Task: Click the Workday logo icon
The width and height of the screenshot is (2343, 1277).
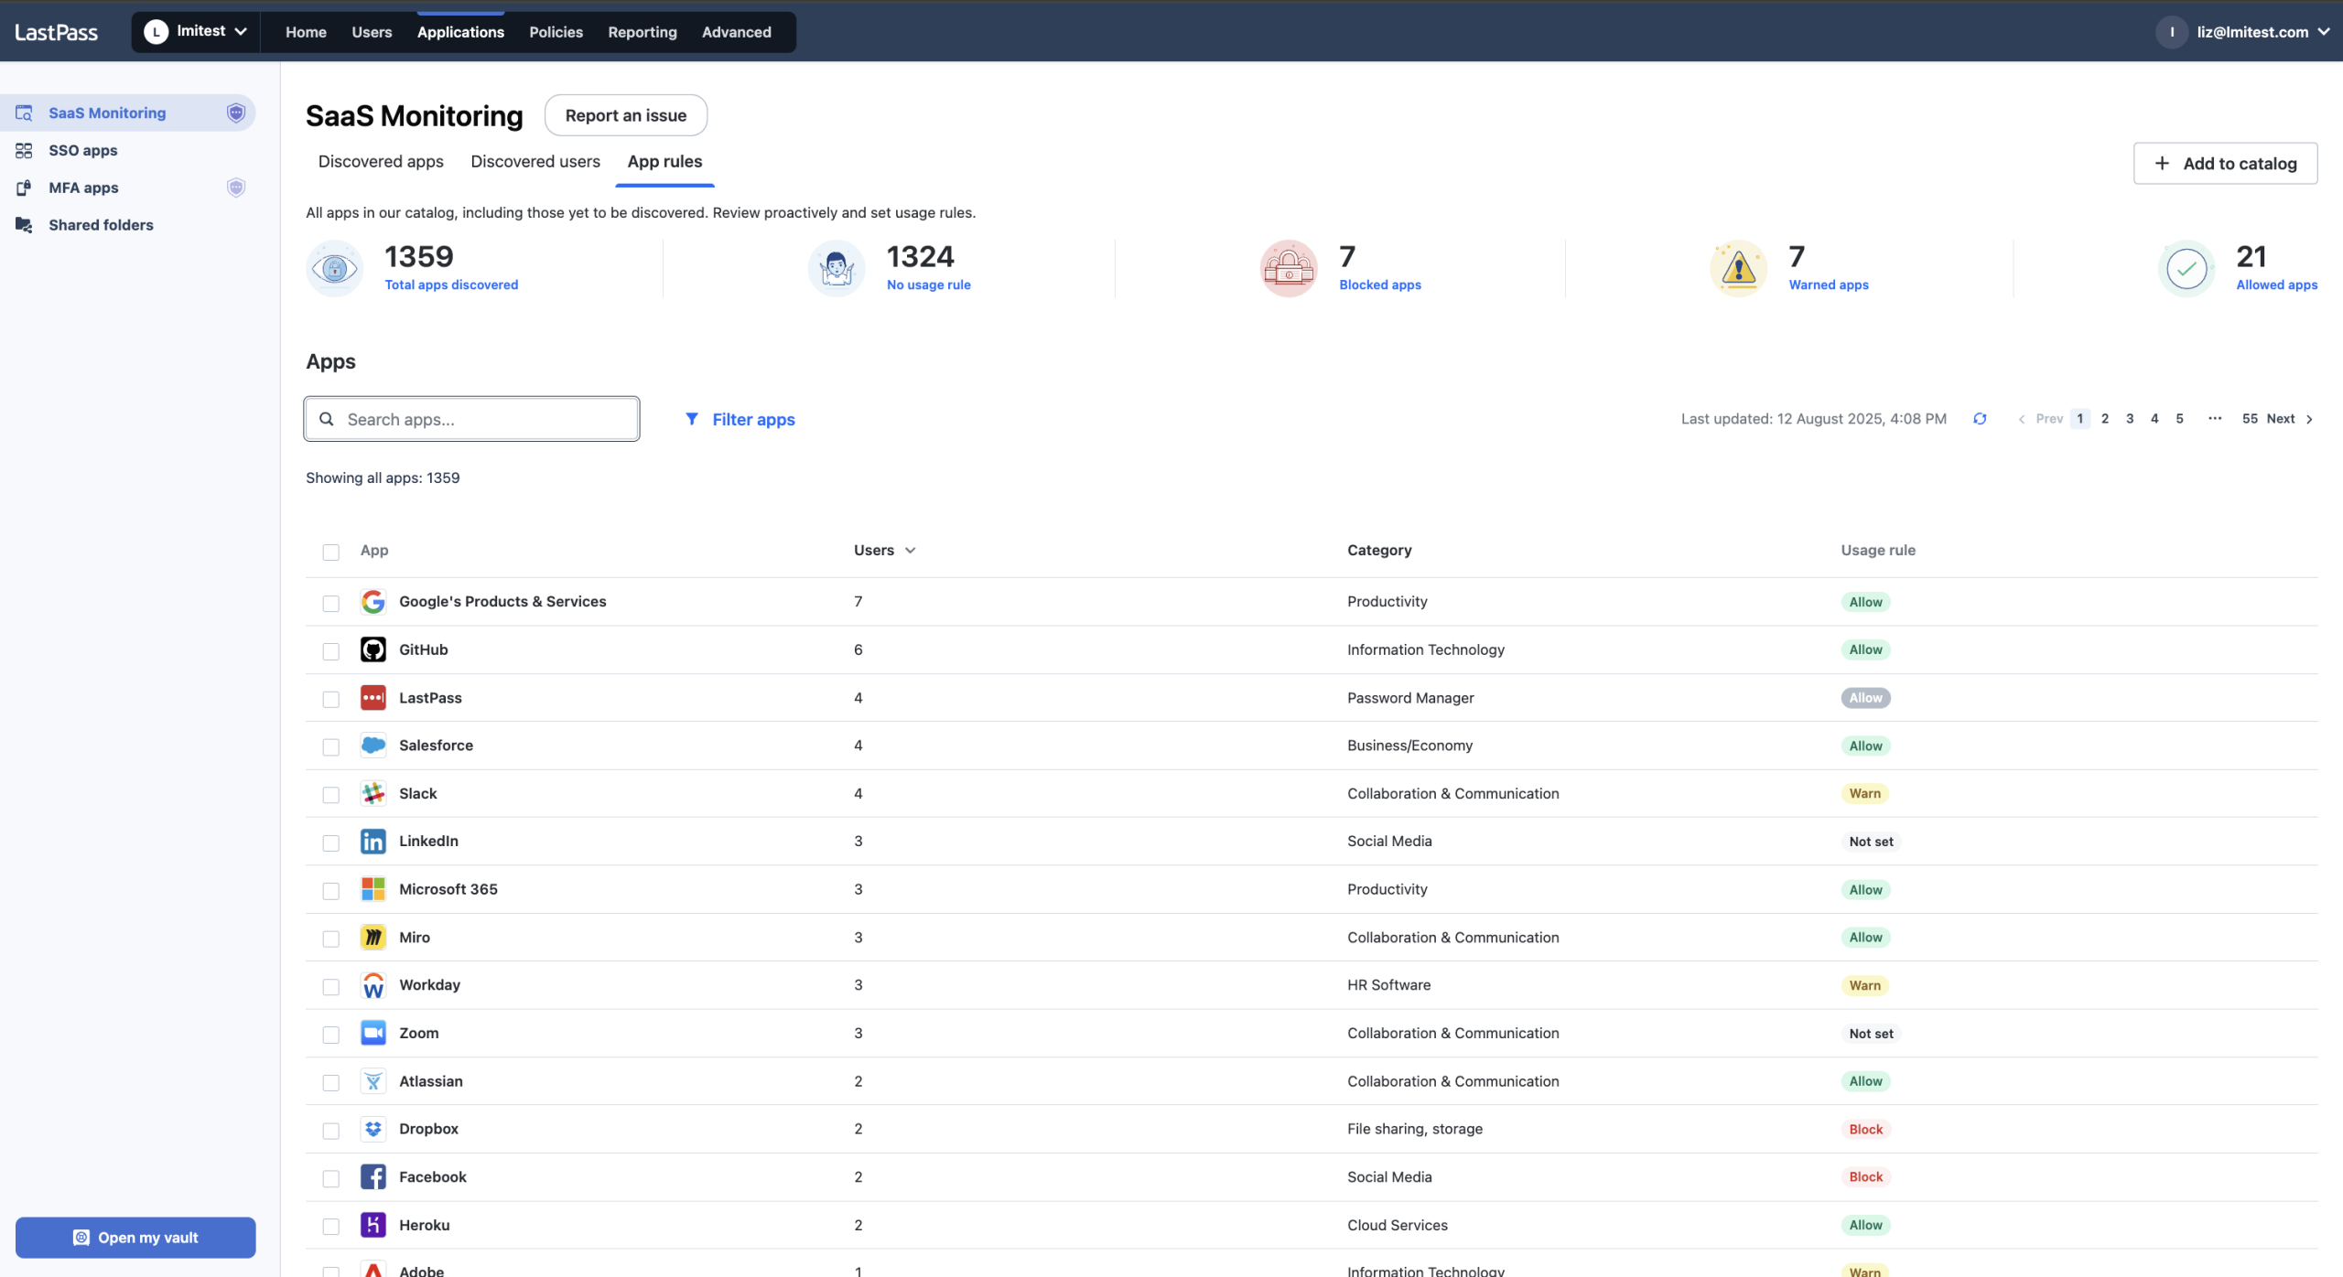Action: (x=373, y=985)
